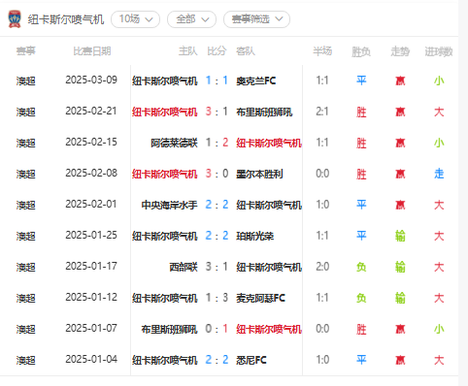Click the 比赛日期 column header
This screenshot has height=386, width=468.
[x=92, y=51]
